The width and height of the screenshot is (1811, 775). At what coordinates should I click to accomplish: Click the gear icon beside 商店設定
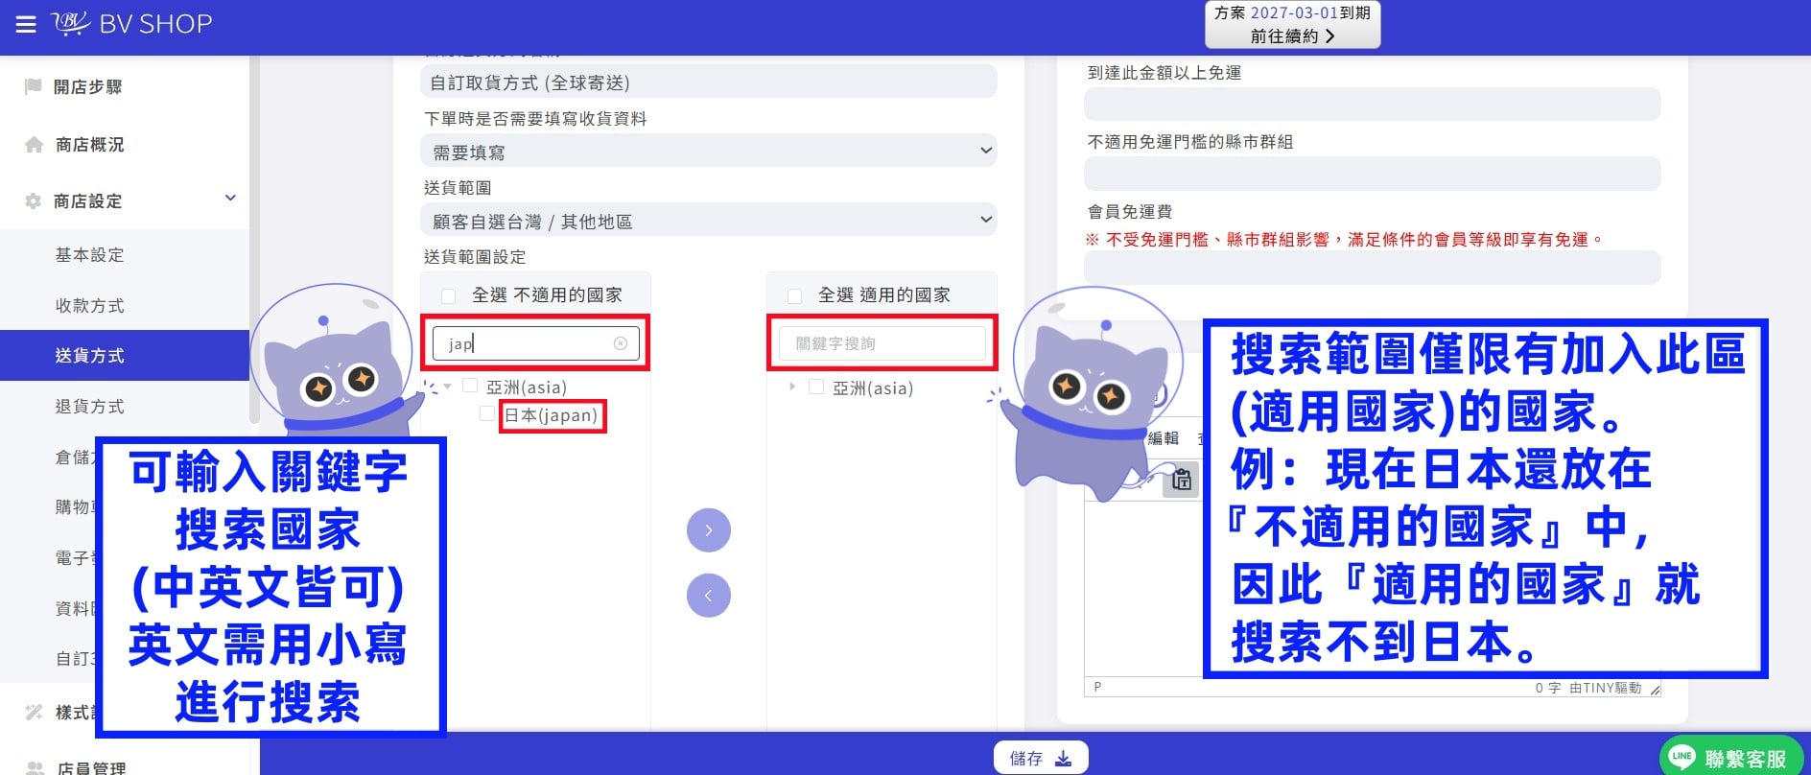pyautogui.click(x=33, y=201)
